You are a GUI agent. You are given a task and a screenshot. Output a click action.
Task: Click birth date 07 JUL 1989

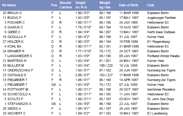[128, 85]
